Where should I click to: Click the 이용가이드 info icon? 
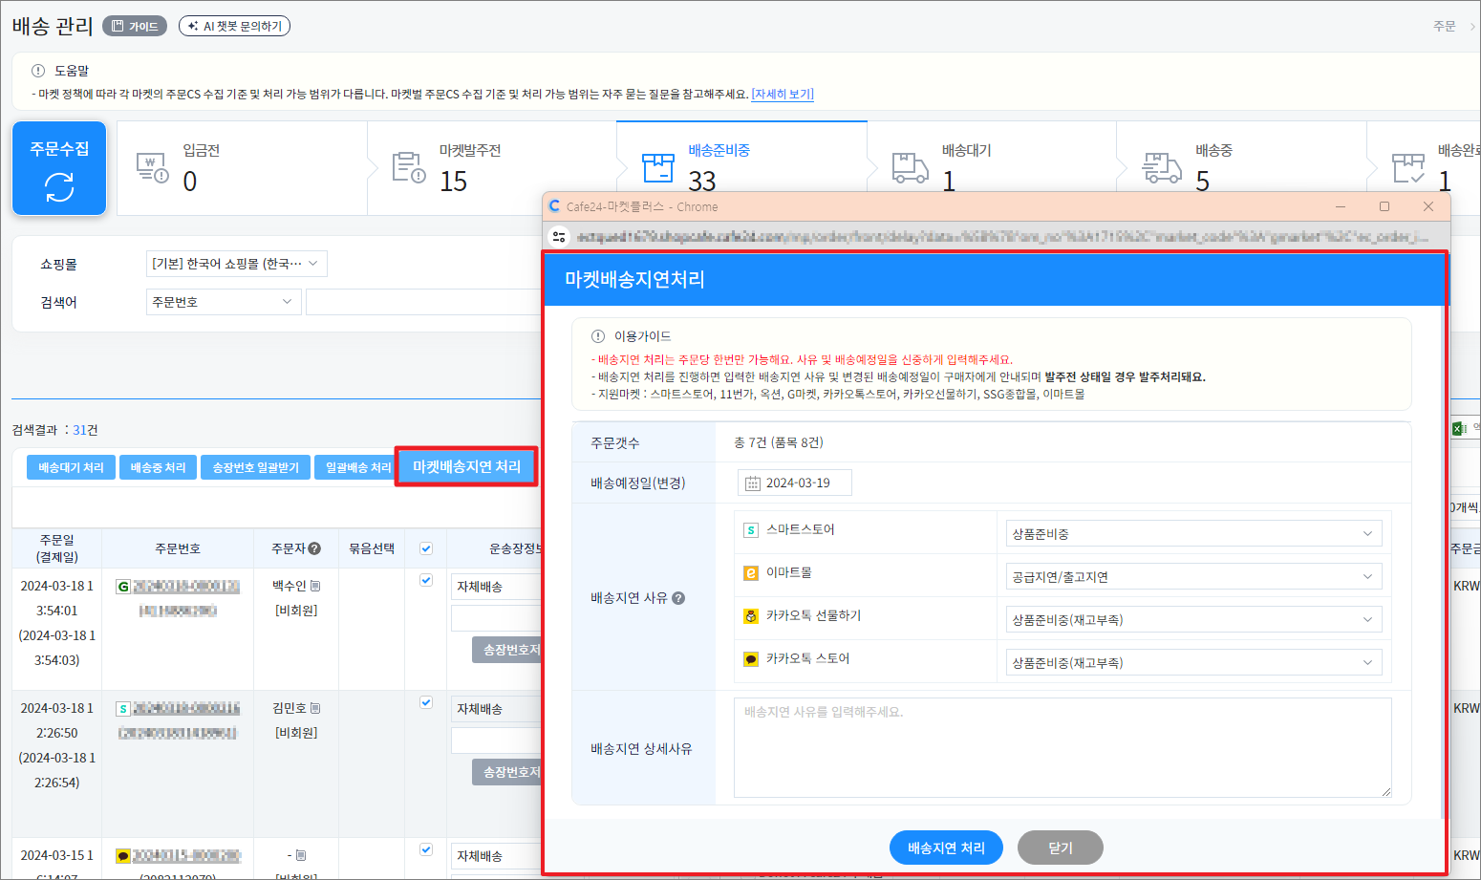tap(598, 336)
